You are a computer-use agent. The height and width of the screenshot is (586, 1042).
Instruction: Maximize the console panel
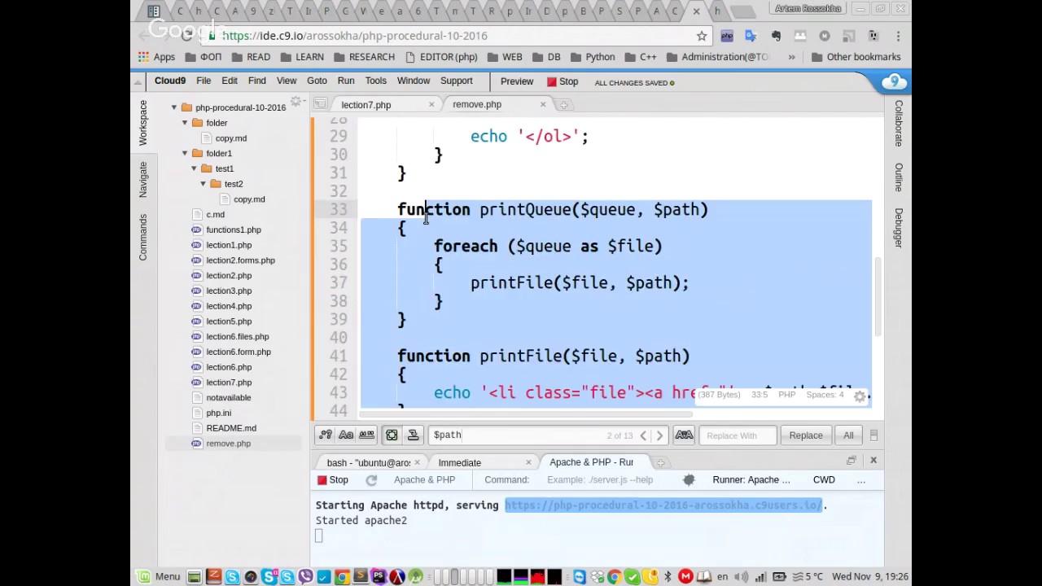click(852, 461)
